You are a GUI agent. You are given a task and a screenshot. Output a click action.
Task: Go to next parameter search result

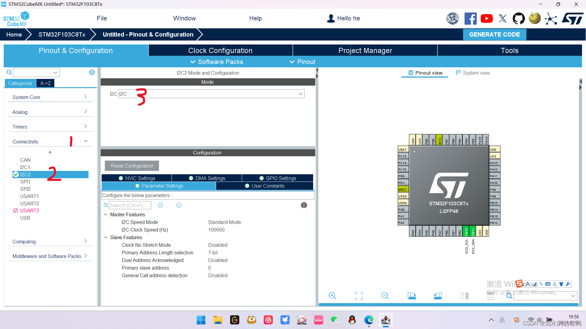click(179, 205)
